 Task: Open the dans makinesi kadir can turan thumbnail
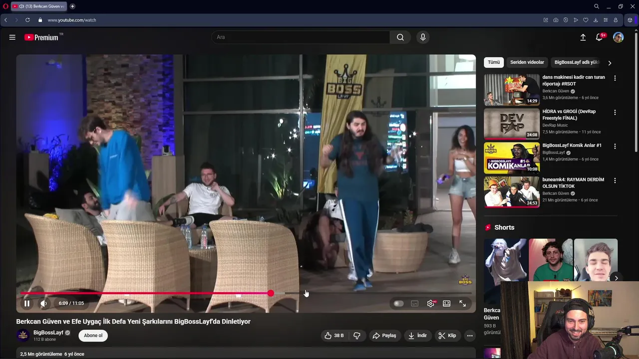tap(512, 90)
